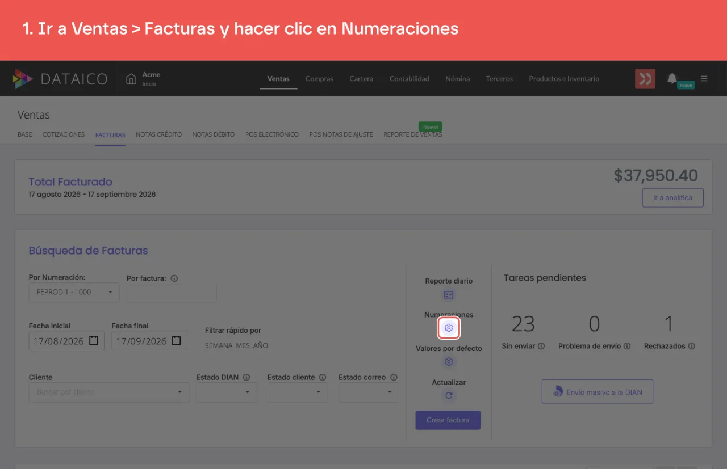Open the Estado correo dropdown
This screenshot has height=469, width=727.
(369, 392)
